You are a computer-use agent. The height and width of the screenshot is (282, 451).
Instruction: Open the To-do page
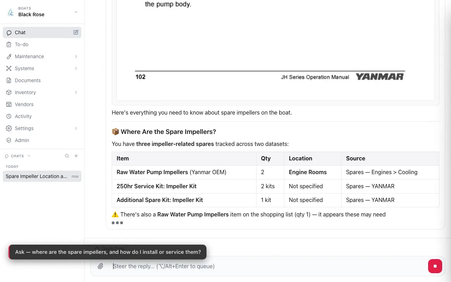tap(42, 44)
